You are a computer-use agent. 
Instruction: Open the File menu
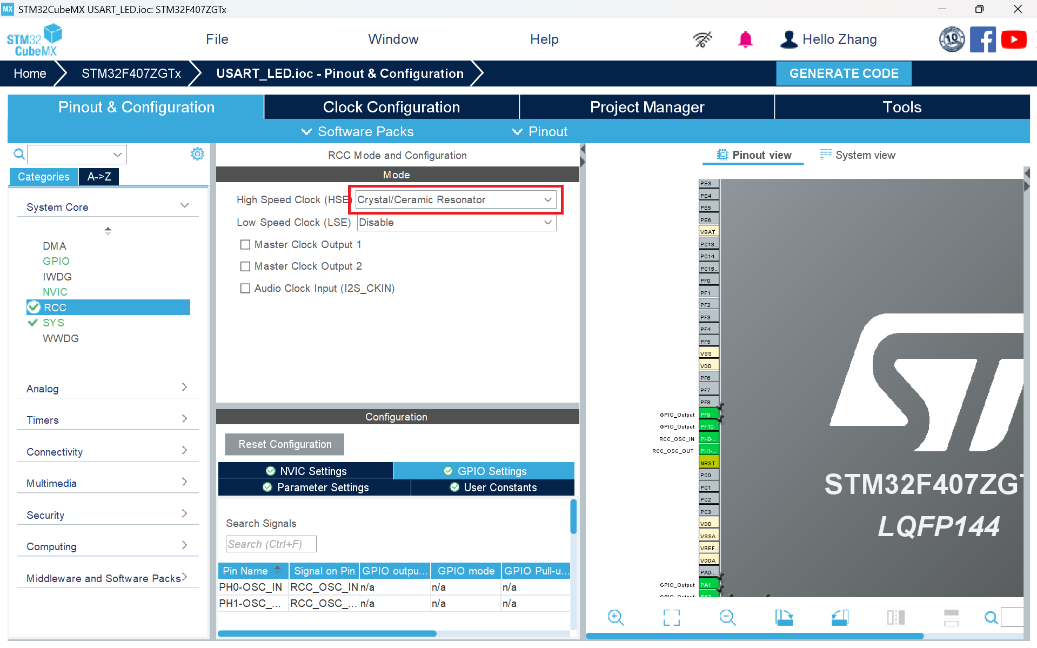pyautogui.click(x=217, y=39)
